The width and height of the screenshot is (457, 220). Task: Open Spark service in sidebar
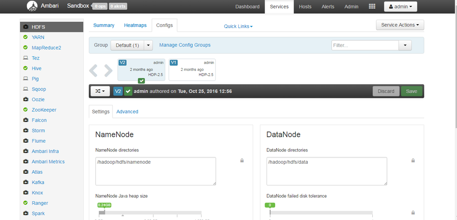[38, 214]
